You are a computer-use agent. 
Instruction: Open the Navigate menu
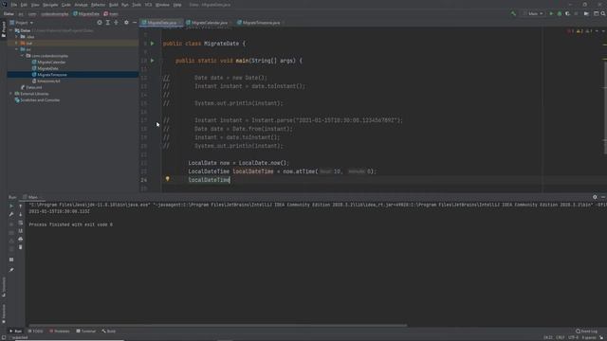point(50,5)
